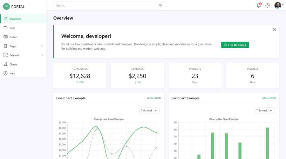Click the Charts bar icon in sidebar

coord(5,64)
